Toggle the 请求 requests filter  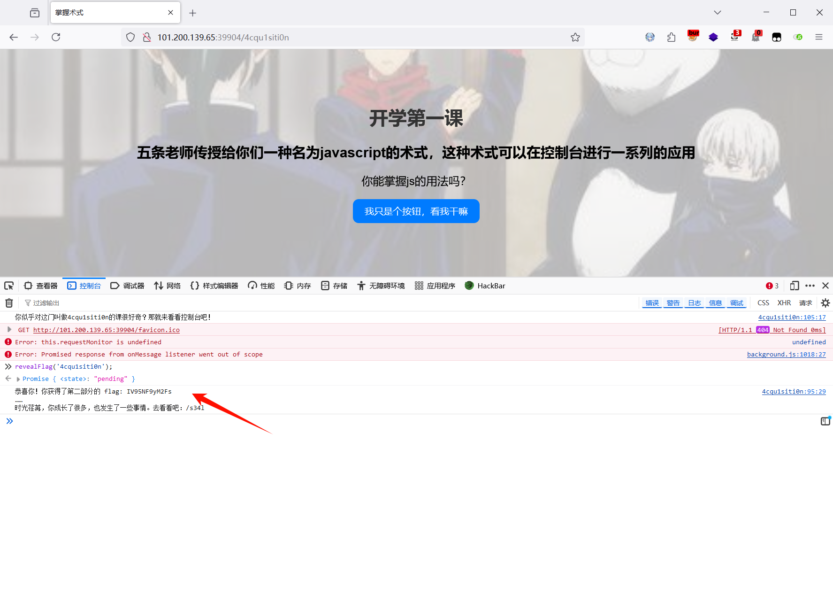(x=805, y=303)
